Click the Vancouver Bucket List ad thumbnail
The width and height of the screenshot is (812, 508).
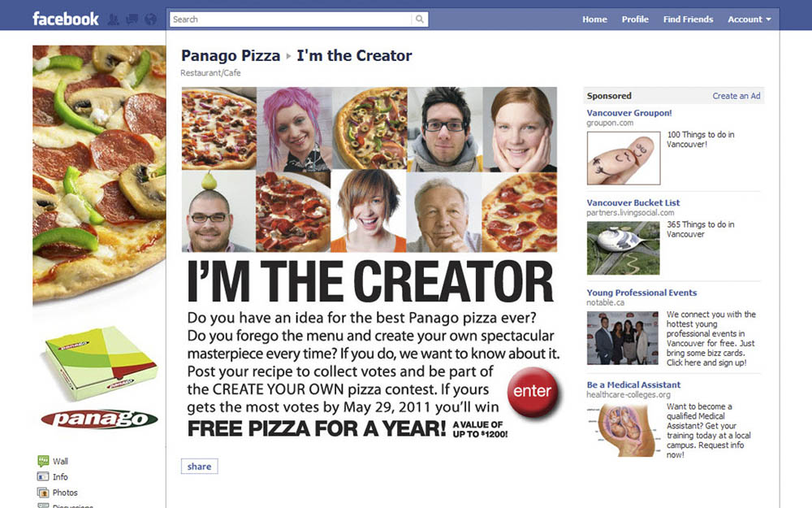tap(623, 248)
